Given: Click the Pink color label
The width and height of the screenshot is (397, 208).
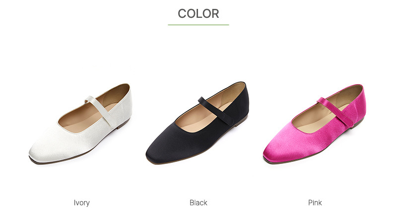Looking at the screenshot, I should (x=315, y=203).
